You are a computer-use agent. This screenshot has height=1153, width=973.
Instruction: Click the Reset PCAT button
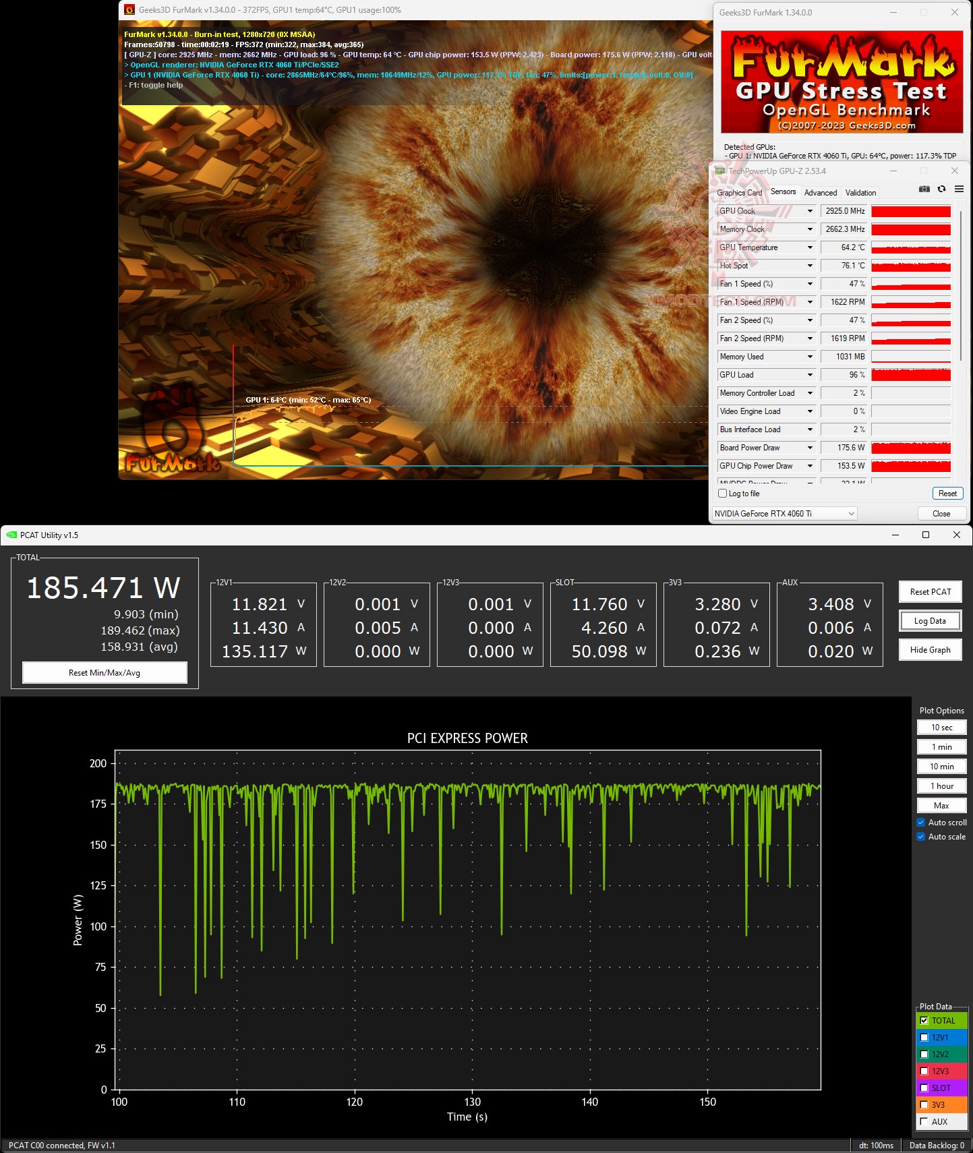tap(931, 592)
